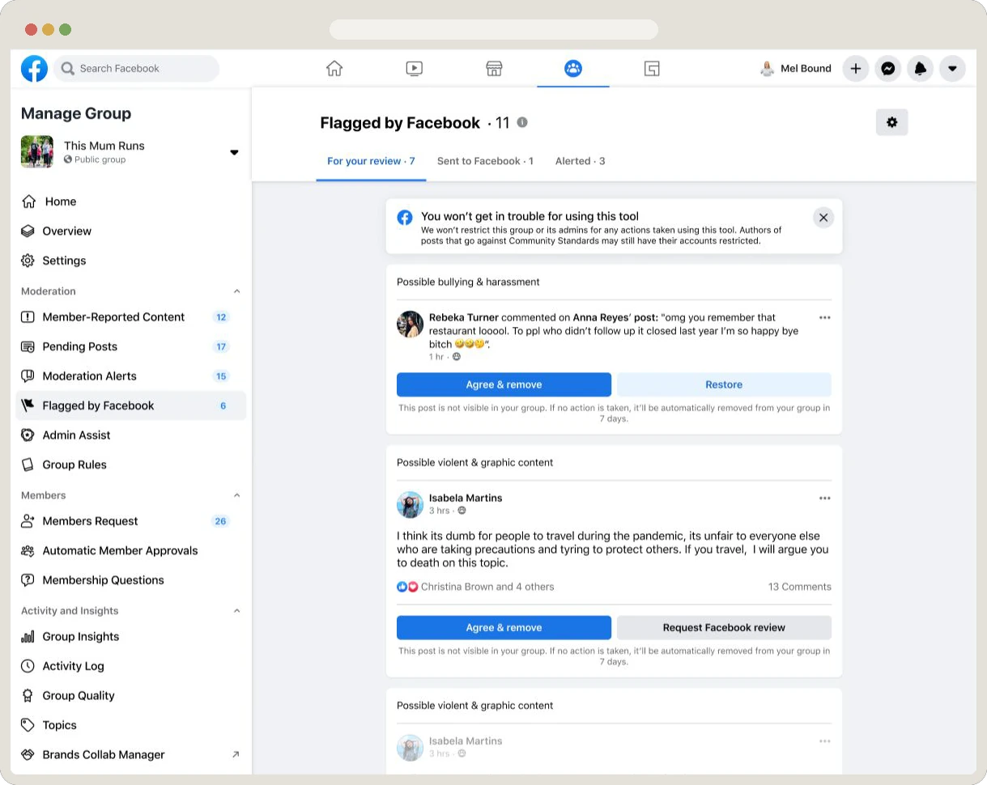
Task: Collapse the Members section
Action: point(237,495)
